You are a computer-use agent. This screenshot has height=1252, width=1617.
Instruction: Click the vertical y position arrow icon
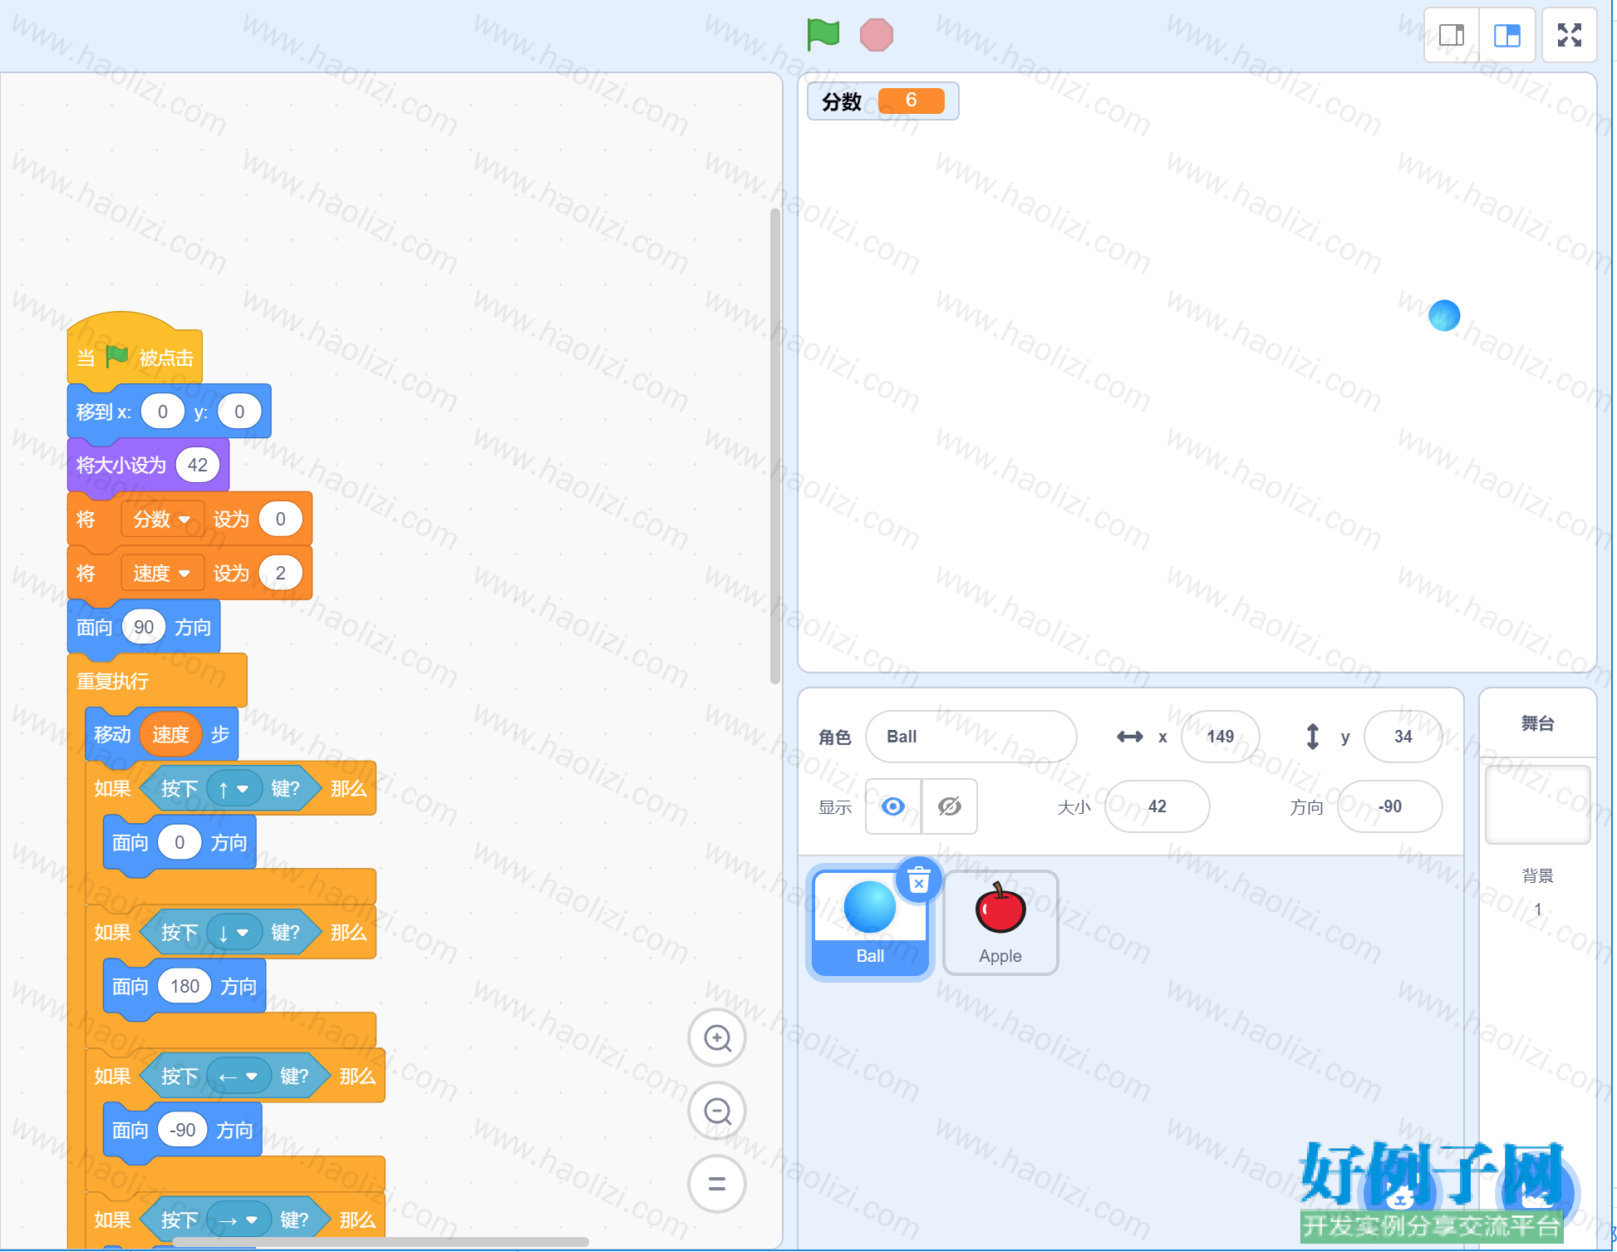point(1313,737)
